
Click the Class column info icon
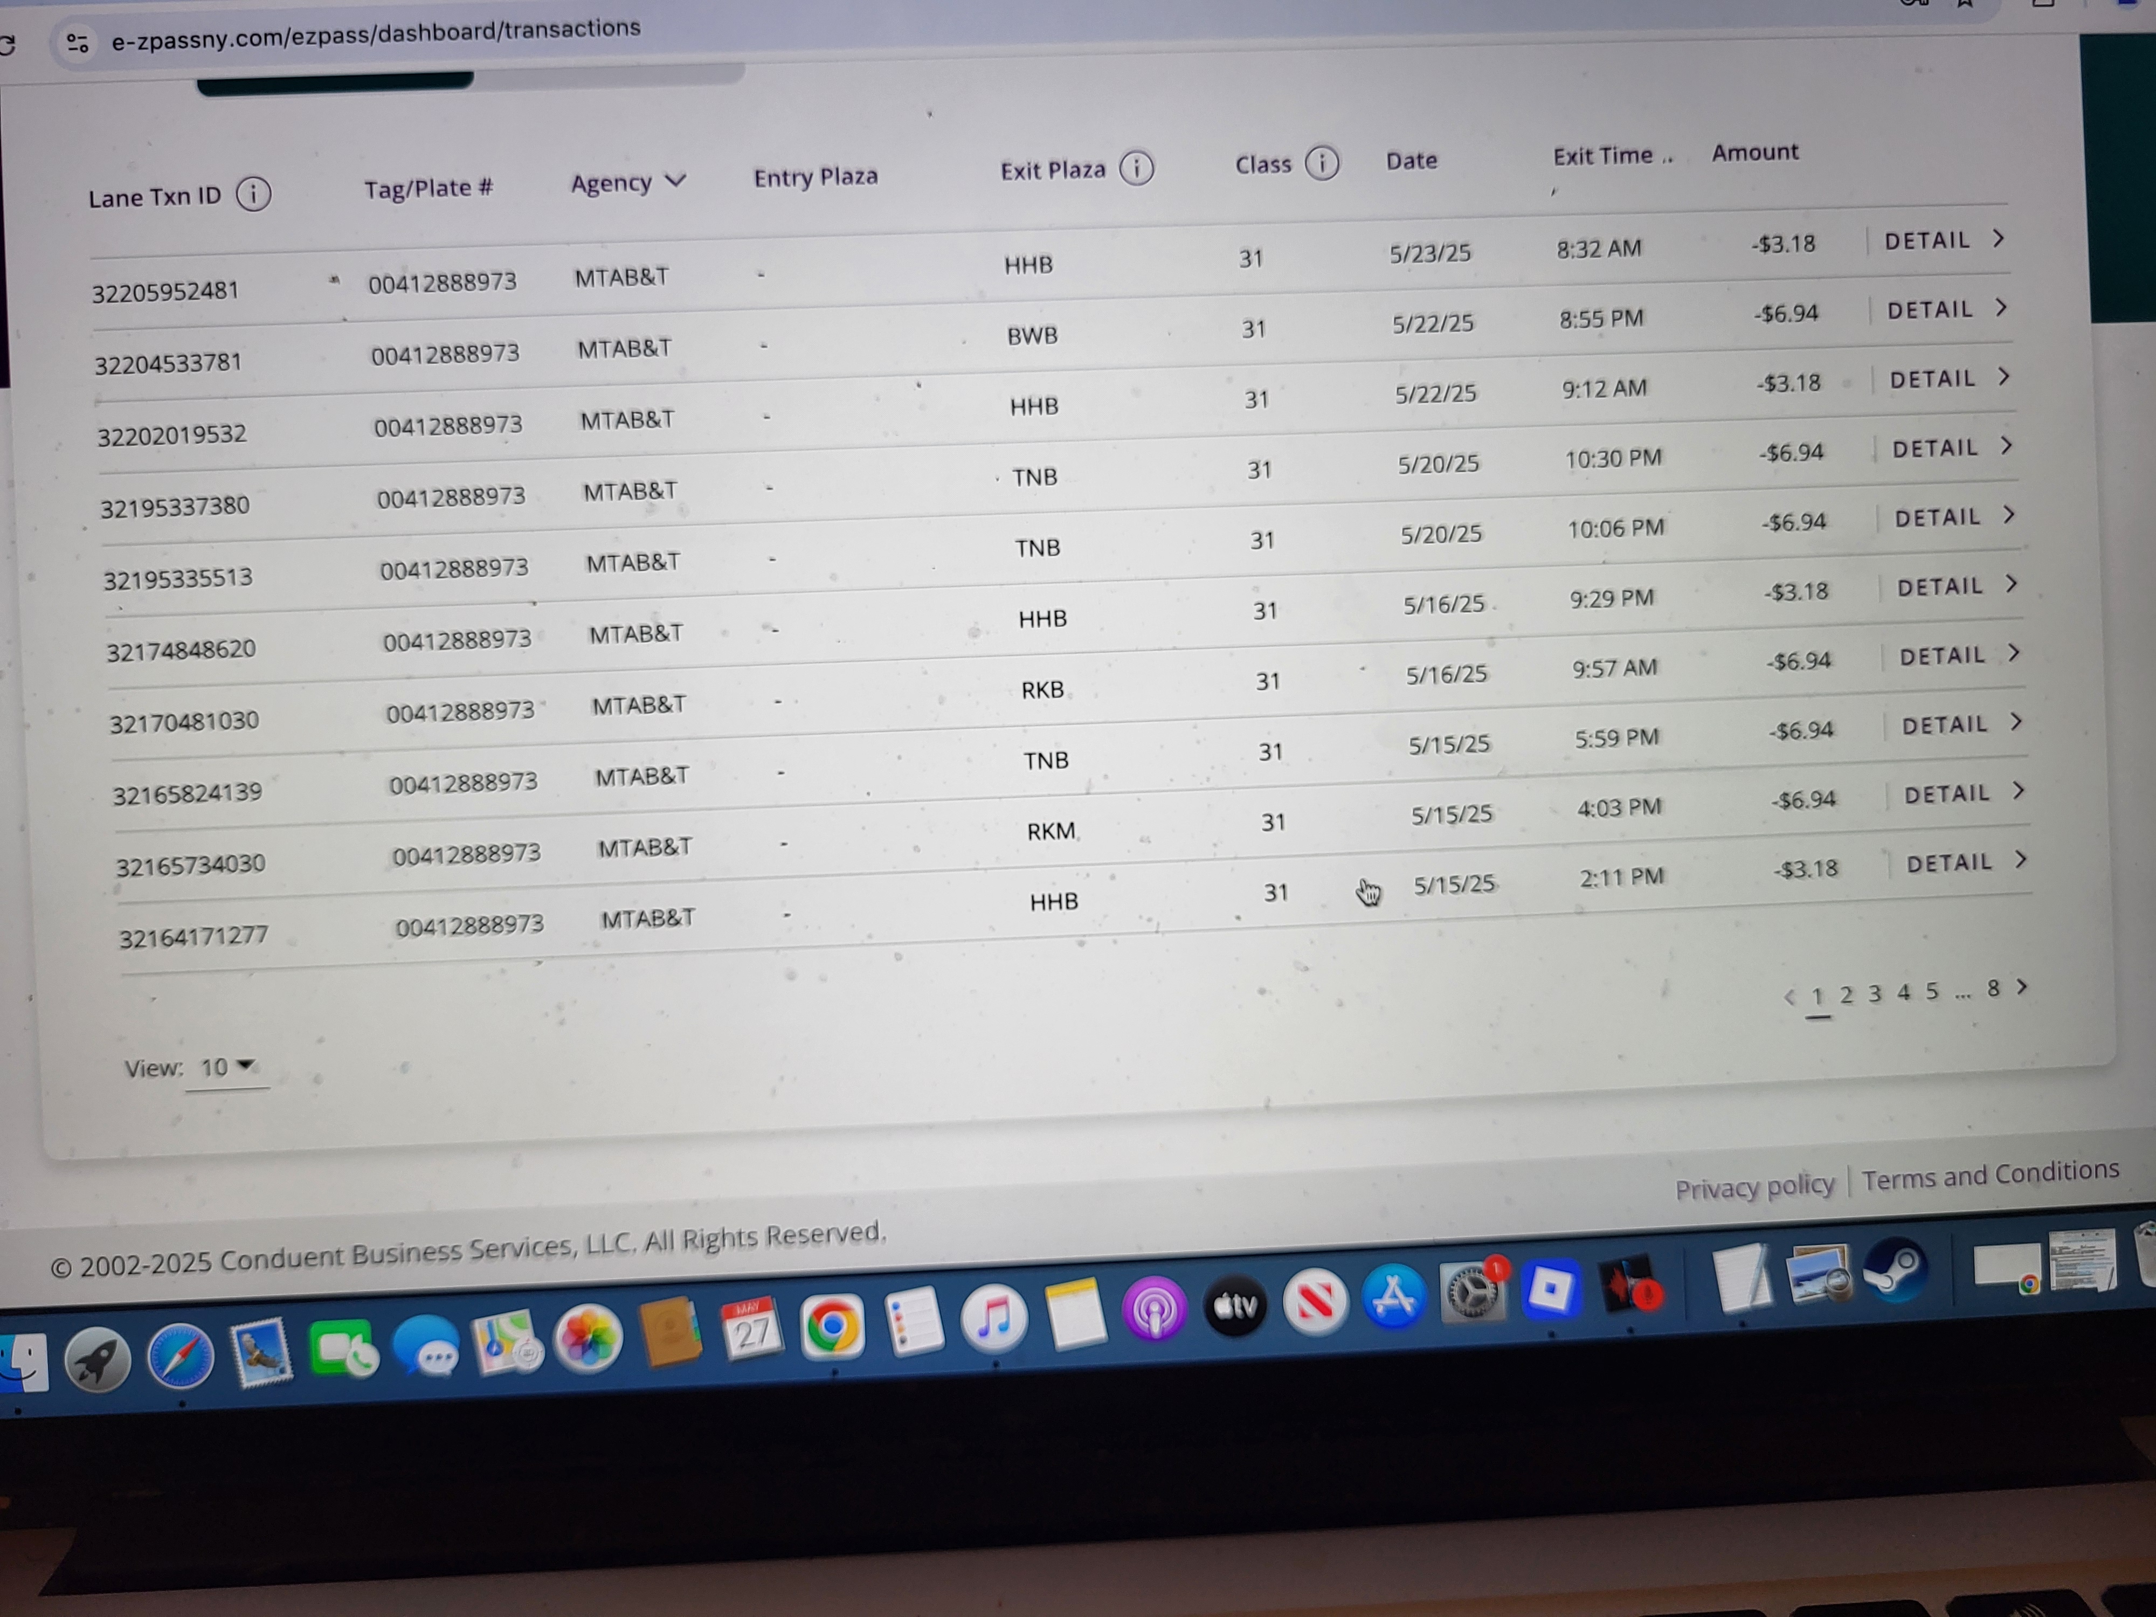point(1322,162)
